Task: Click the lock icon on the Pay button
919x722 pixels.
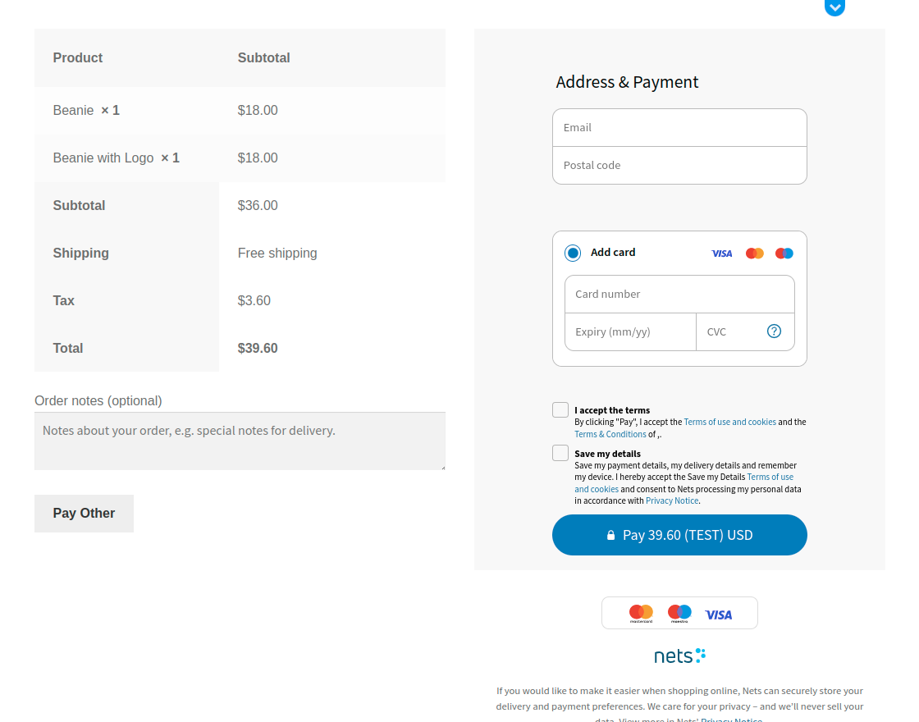Action: (x=610, y=534)
